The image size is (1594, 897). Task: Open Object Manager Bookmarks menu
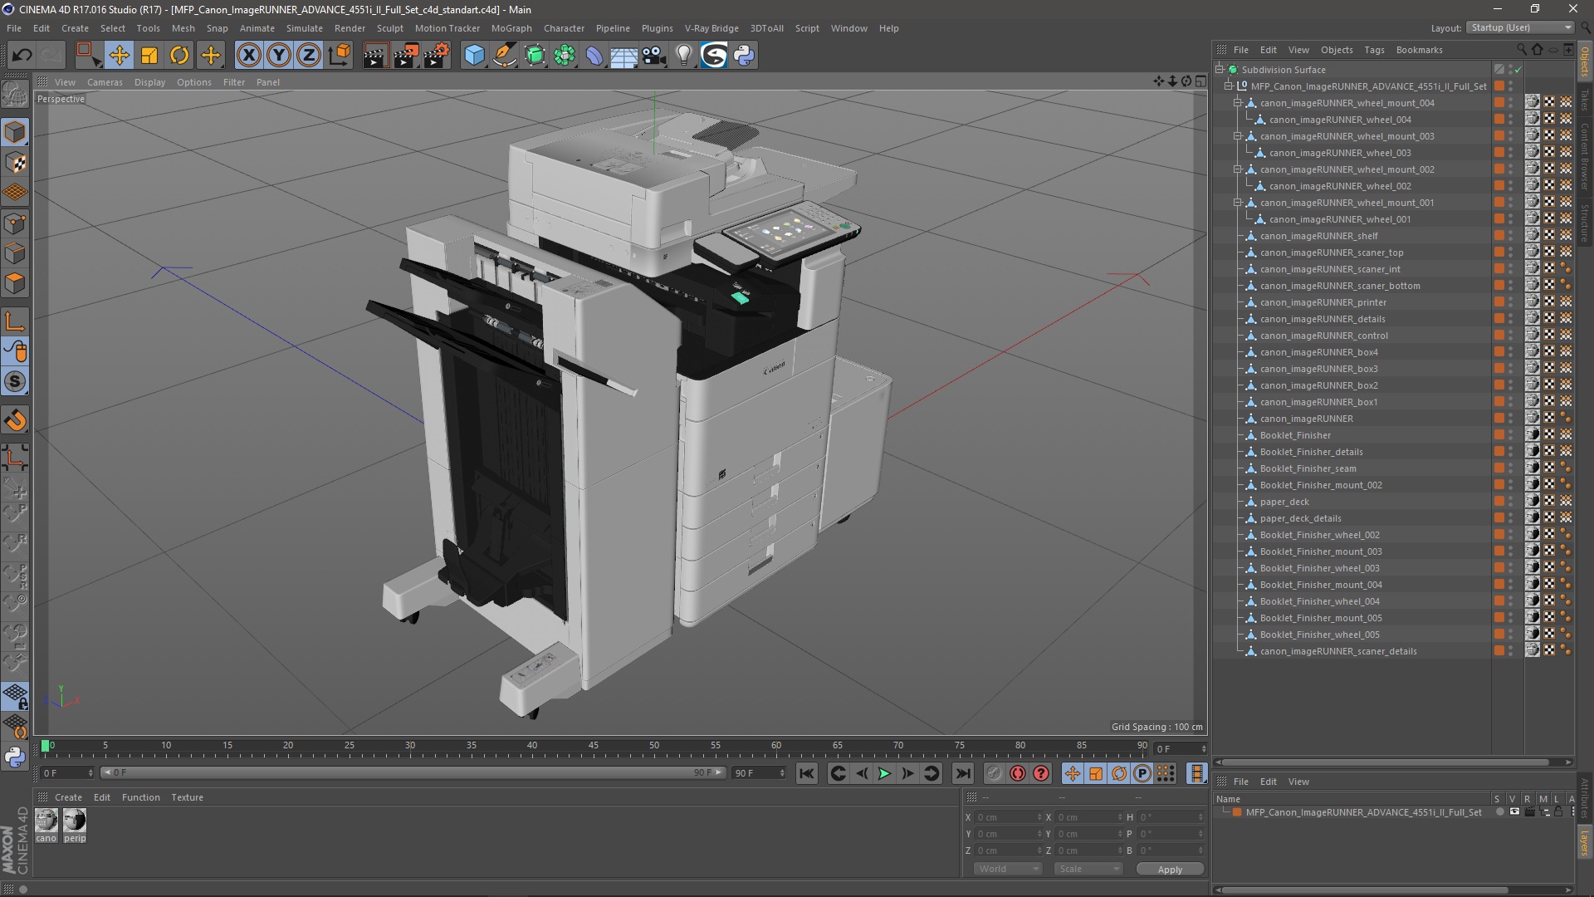(x=1419, y=50)
